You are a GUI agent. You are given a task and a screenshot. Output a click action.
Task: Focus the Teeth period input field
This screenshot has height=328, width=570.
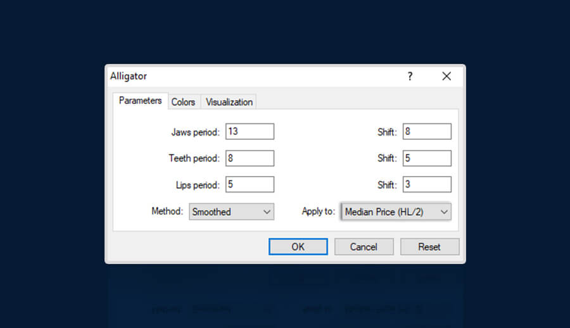click(x=250, y=158)
